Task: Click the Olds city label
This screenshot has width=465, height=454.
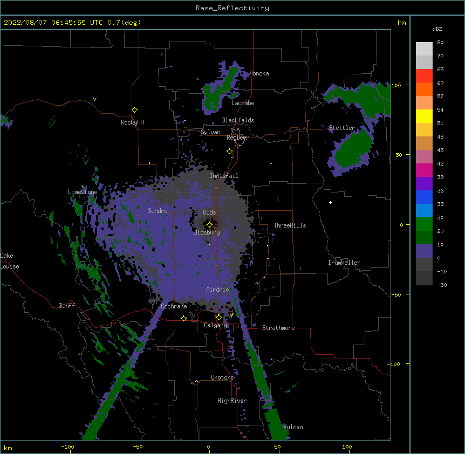Action: pos(209,212)
